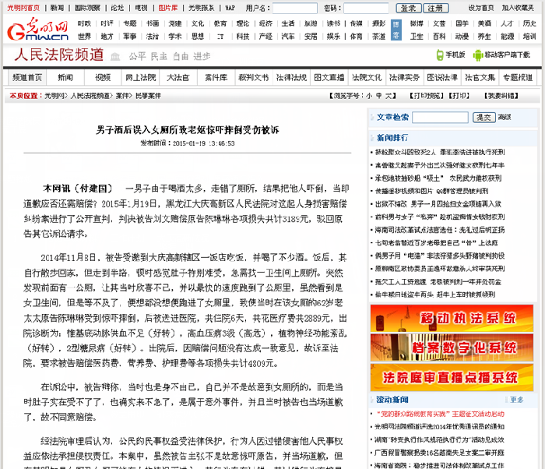
Task: Select the 网上法院 tab
Action: tap(140, 78)
